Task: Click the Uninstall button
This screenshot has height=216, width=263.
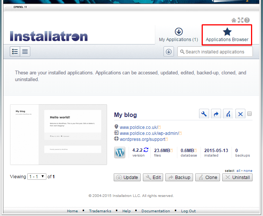Action: 237,177
